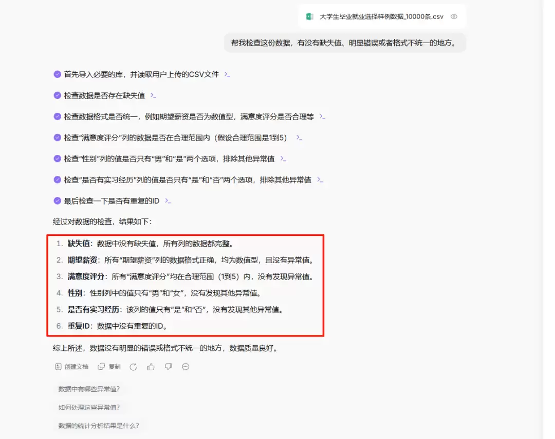Select result line 满意度评分 in range 1到5
Image resolution: width=555 pixels, height=439 pixels.
(191, 276)
